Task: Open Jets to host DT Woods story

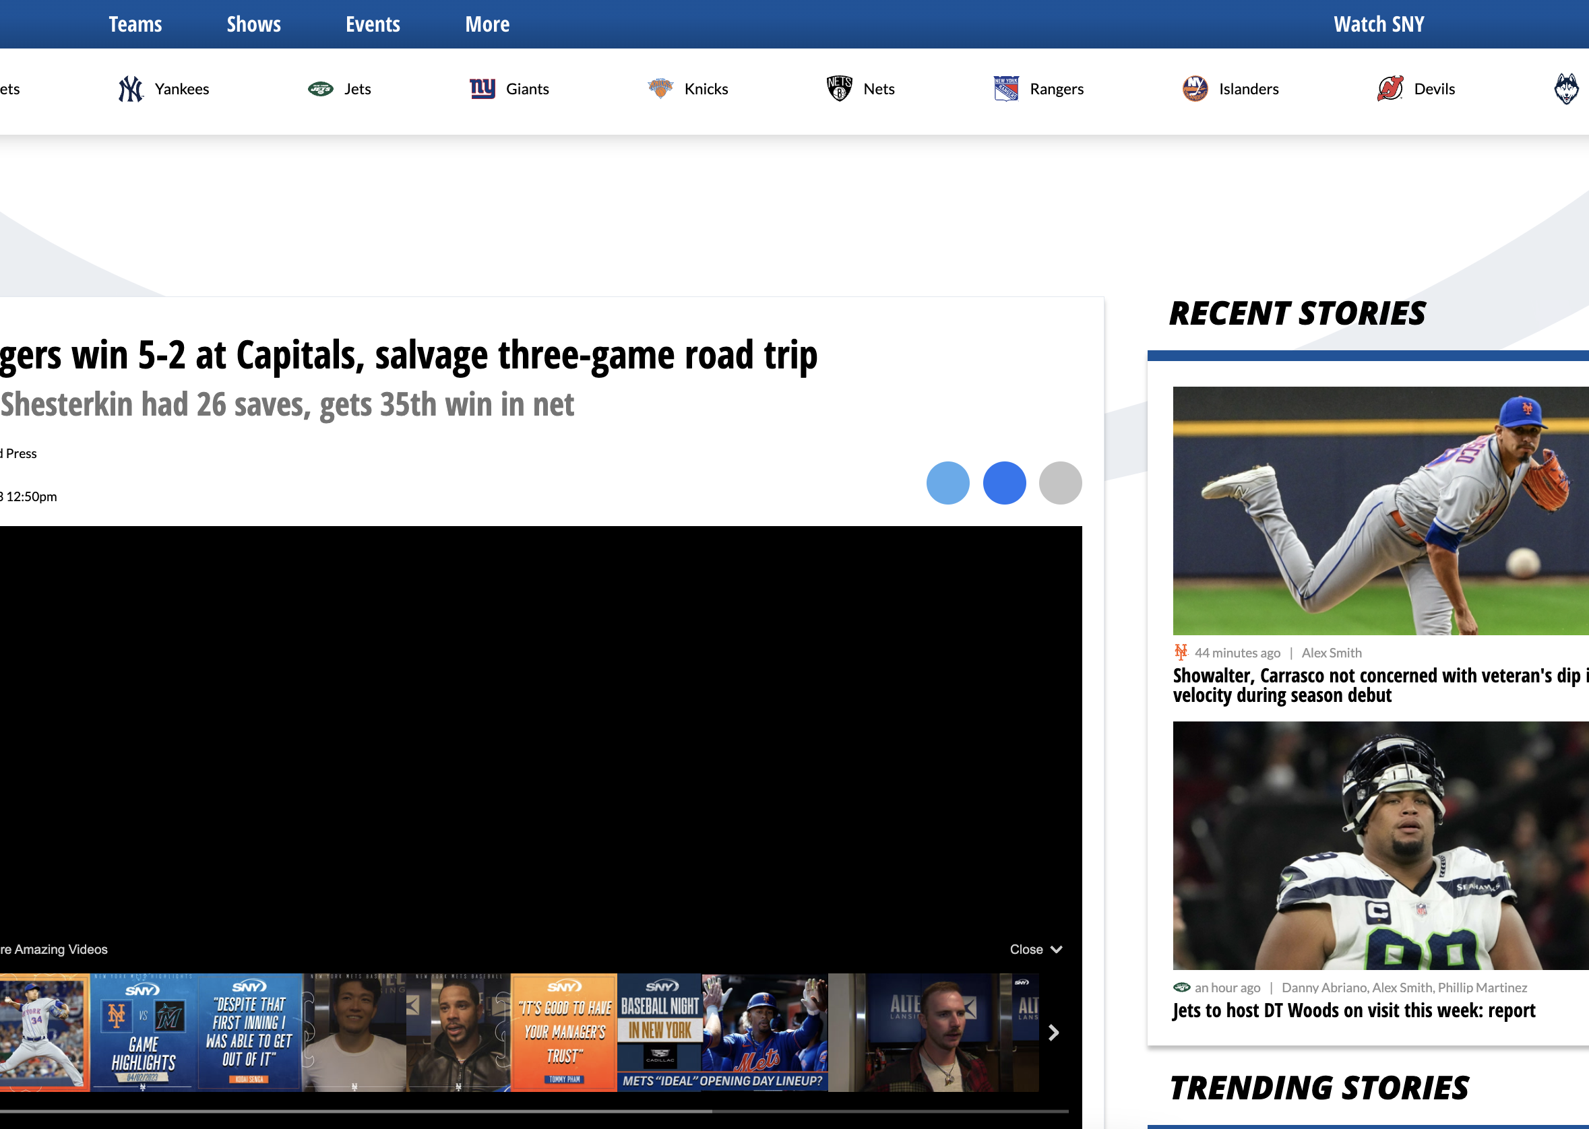Action: 1353,1010
